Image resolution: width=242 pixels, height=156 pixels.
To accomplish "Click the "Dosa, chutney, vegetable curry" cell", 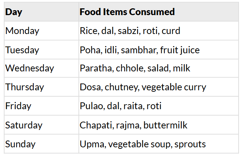I will (x=143, y=87).
